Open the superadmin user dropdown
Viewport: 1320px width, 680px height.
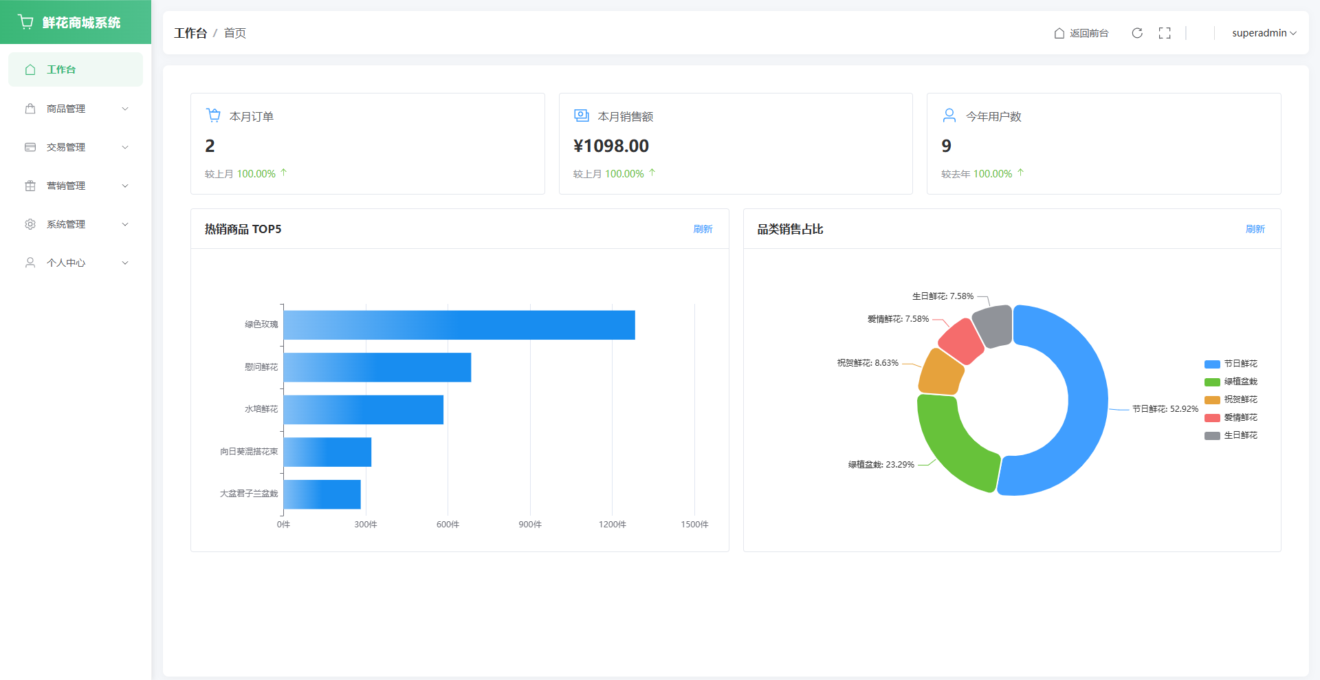pos(1264,33)
